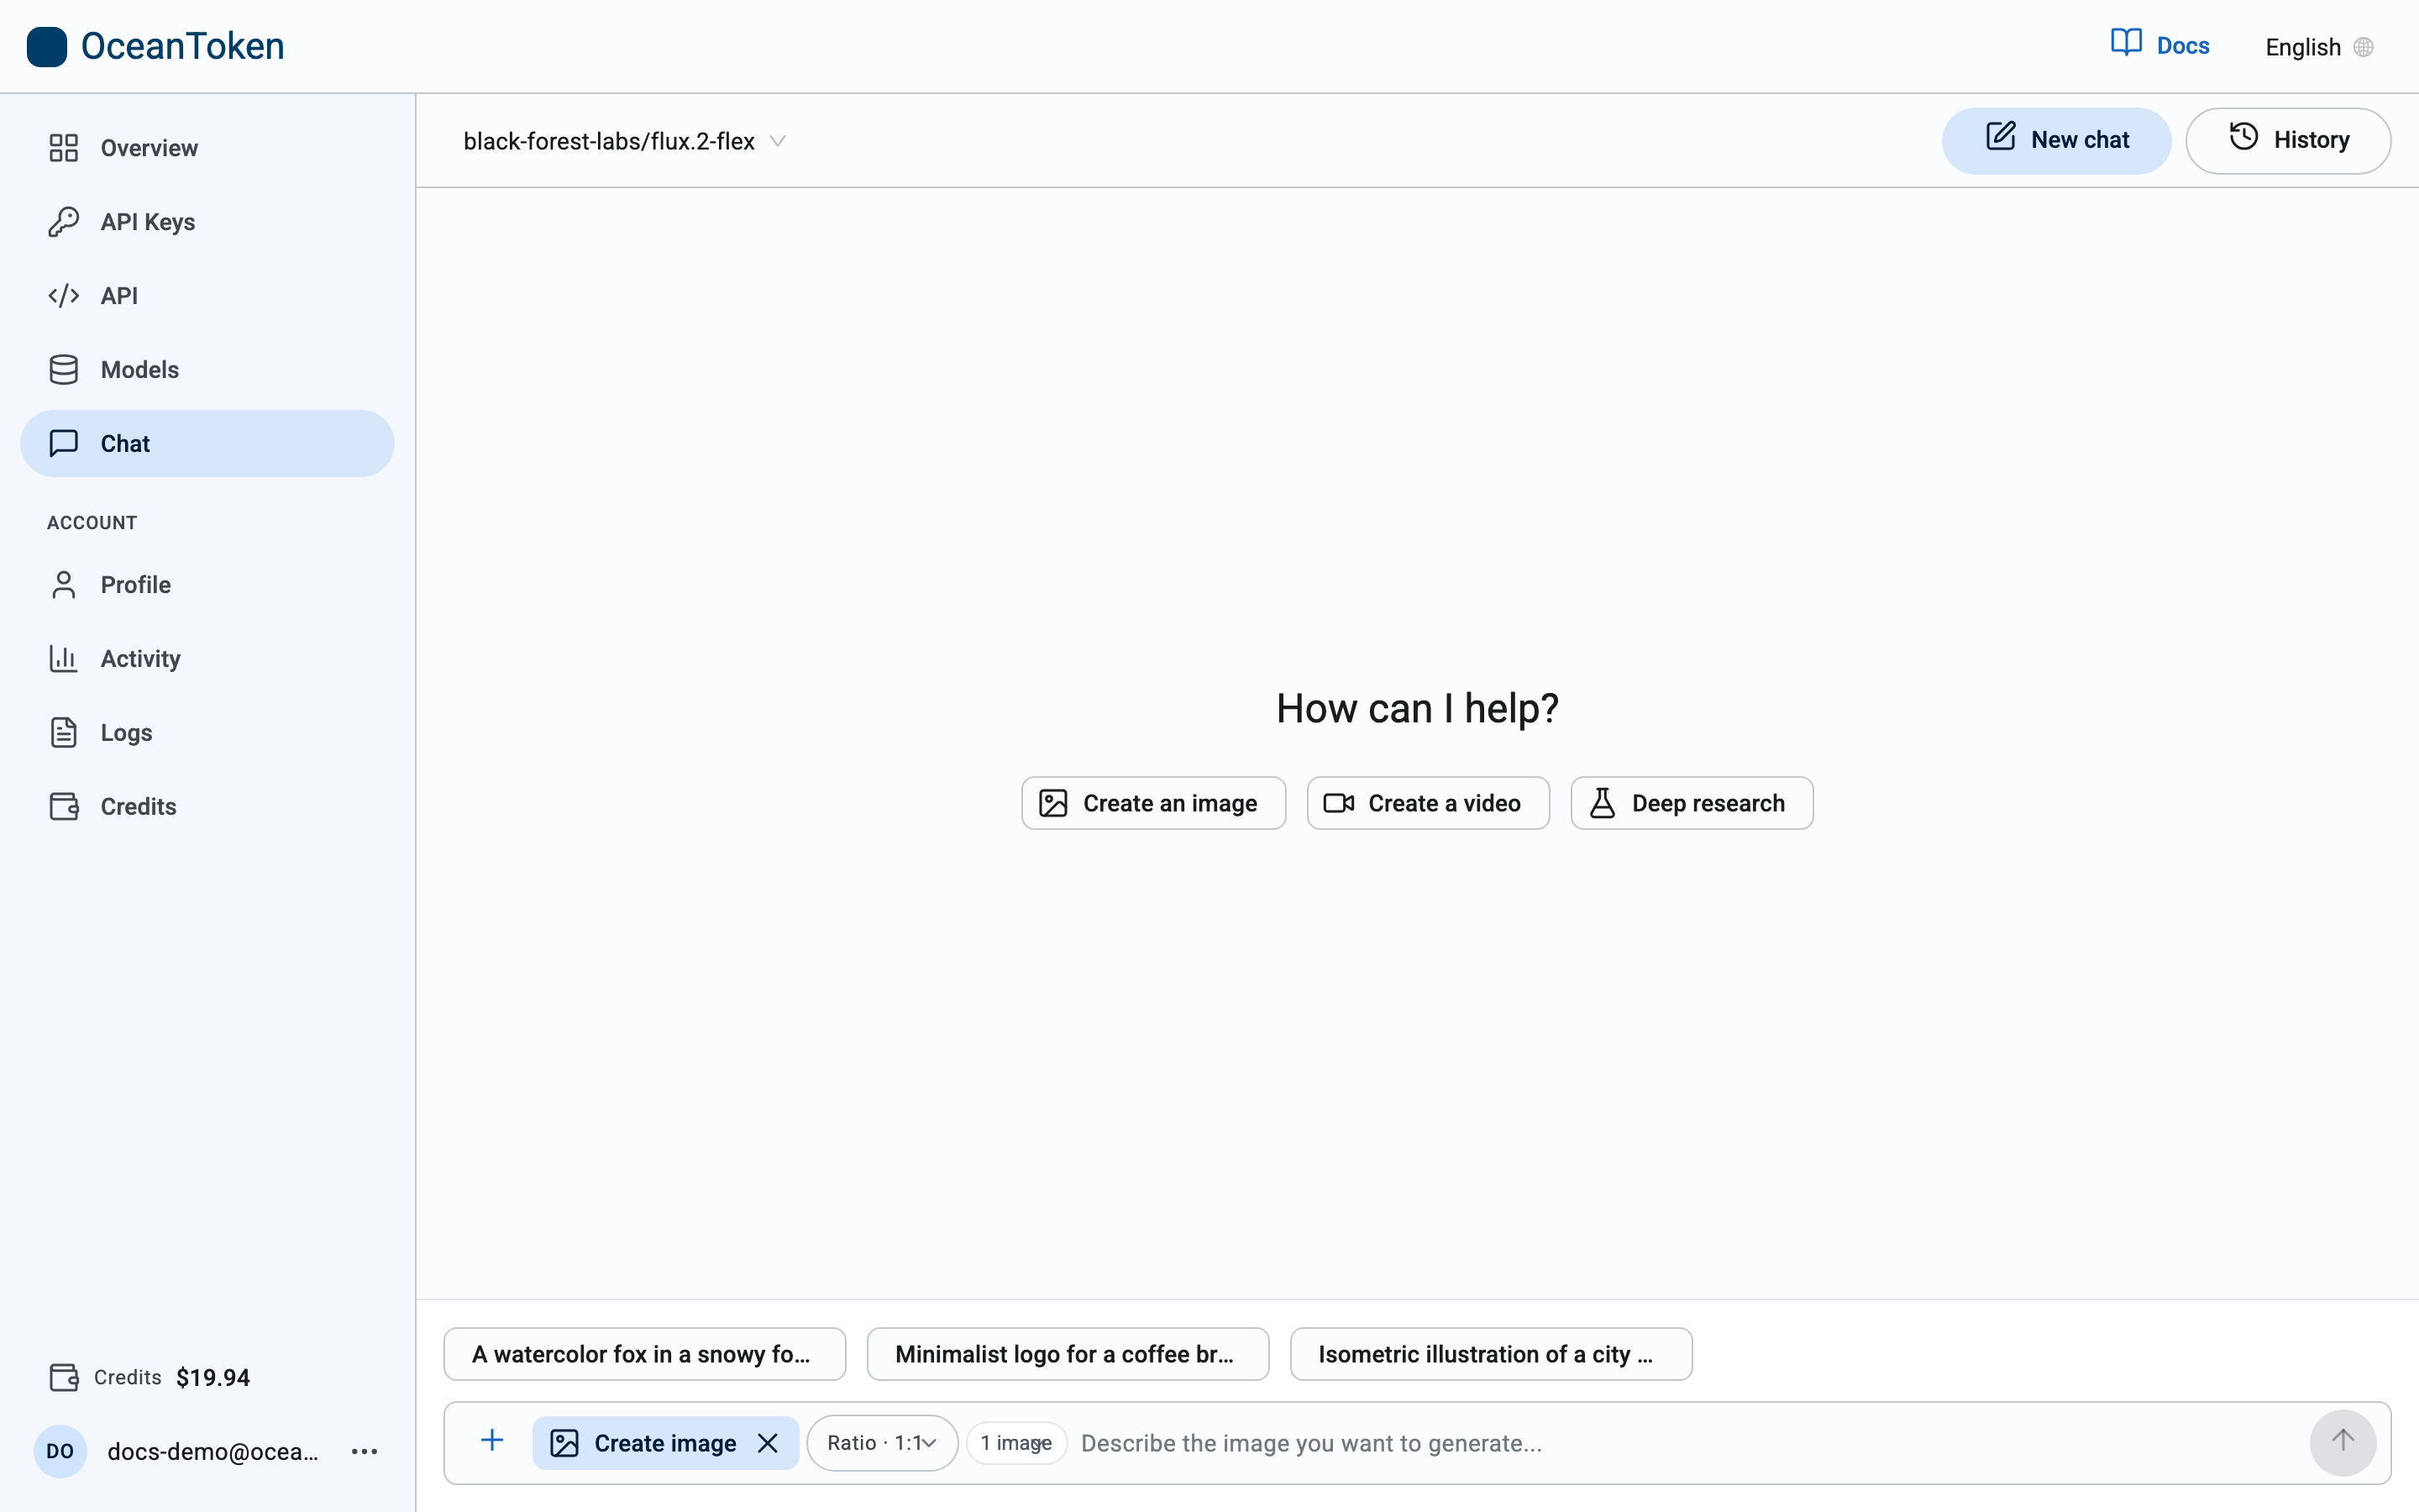Choose Deep research
The image size is (2419, 1512).
tap(1692, 803)
